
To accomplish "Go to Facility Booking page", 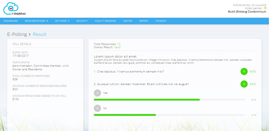I will pyautogui.click(x=105, y=21).
